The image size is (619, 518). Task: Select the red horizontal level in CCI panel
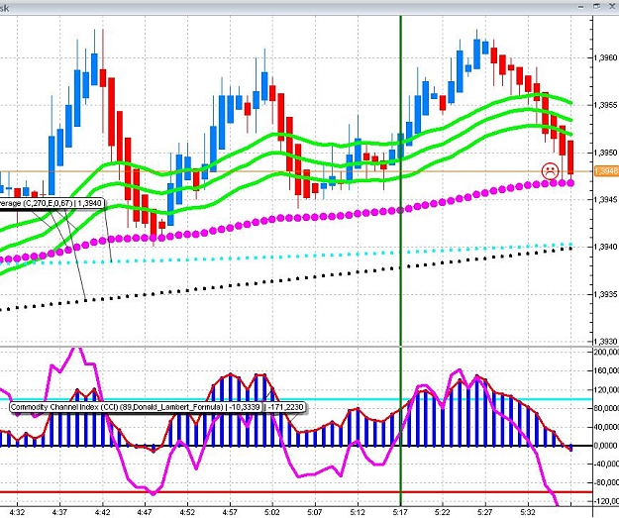pos(296,492)
